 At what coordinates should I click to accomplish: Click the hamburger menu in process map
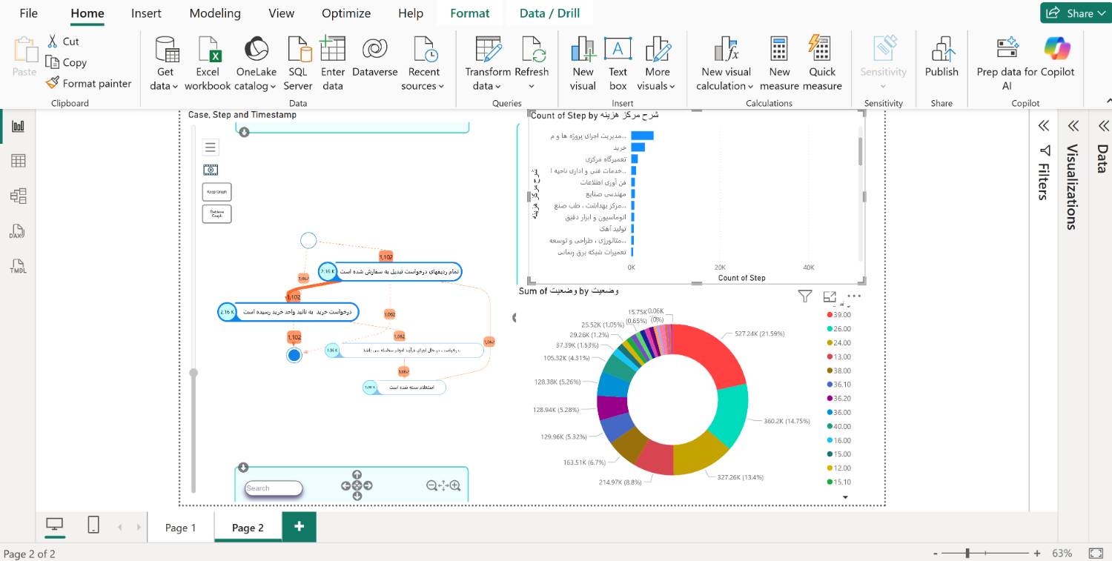[211, 147]
